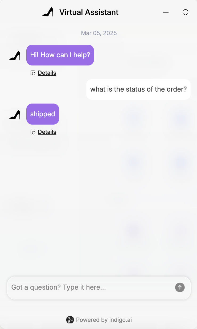Click the 'Powered by indigo.ai' footer text
Screen dimensions: 197x329
pos(104,320)
